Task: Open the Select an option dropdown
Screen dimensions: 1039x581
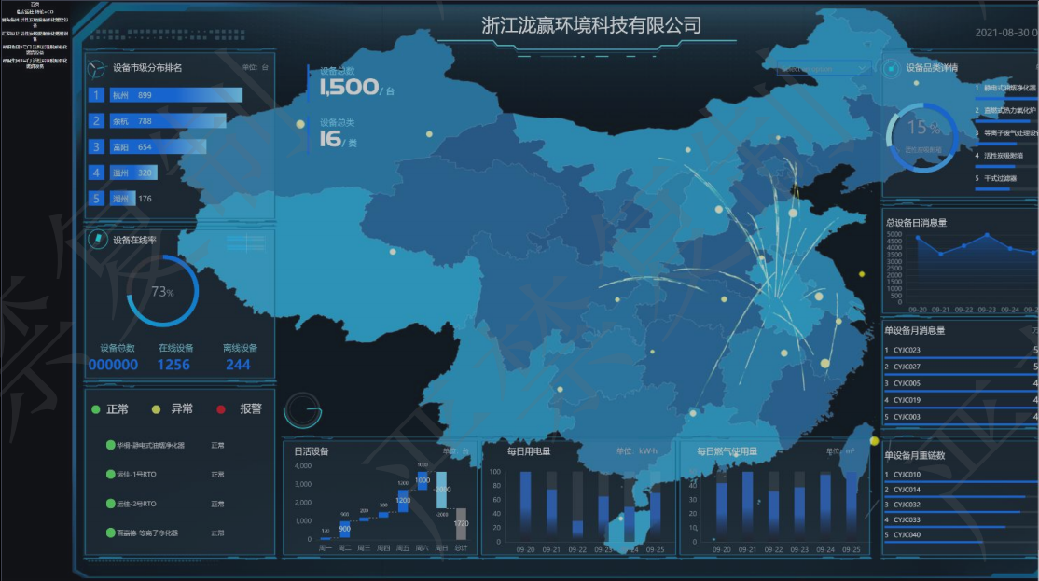Action: (x=824, y=68)
